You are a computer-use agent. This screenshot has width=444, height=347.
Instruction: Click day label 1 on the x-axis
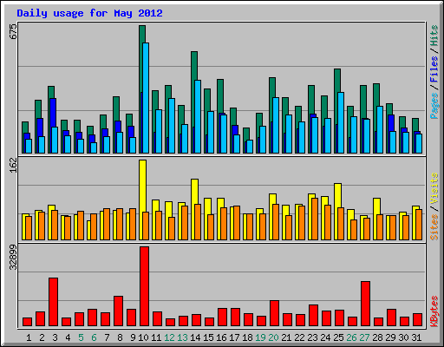29,337
